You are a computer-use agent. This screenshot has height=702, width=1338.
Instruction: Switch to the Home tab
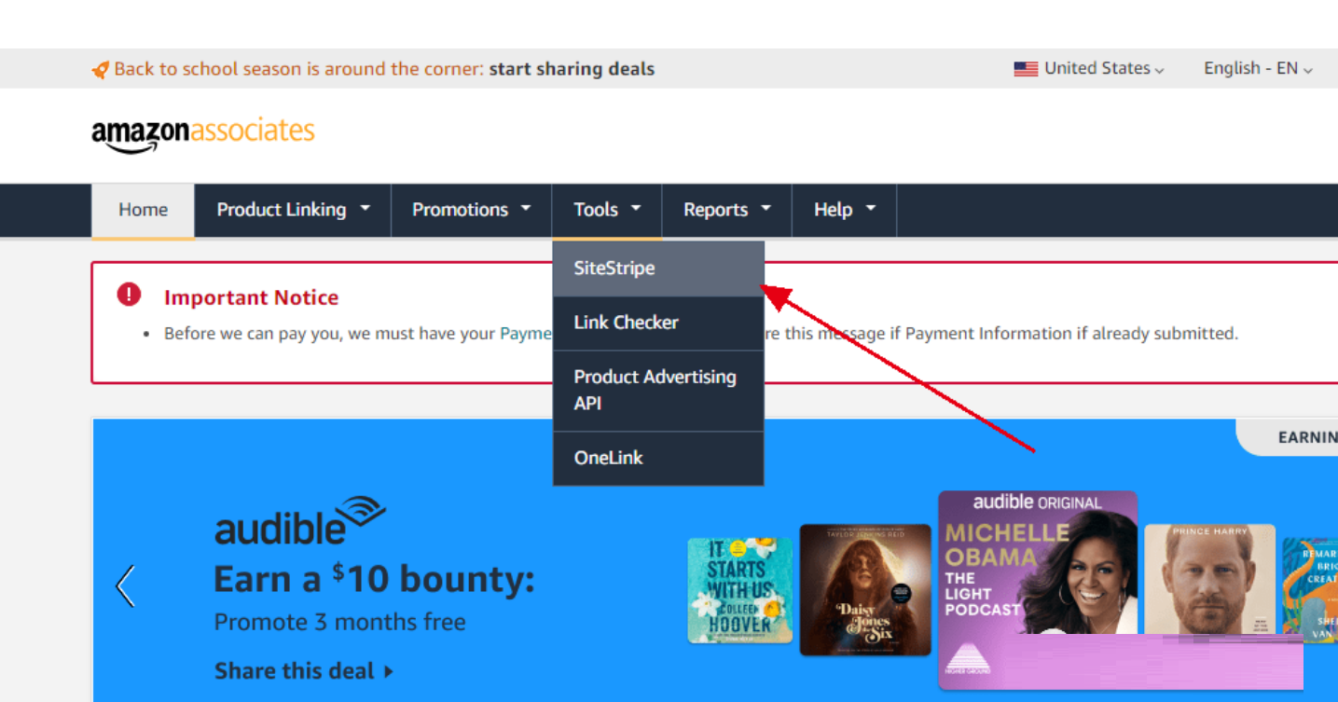pos(143,211)
